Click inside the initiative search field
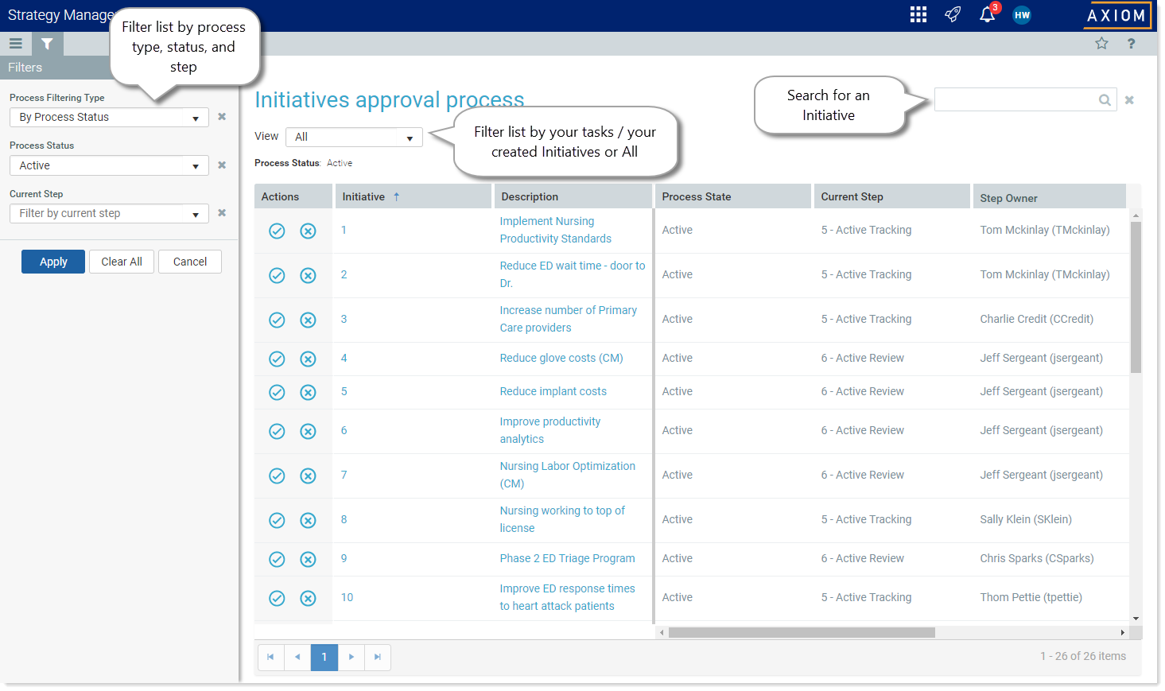 (x=1018, y=99)
